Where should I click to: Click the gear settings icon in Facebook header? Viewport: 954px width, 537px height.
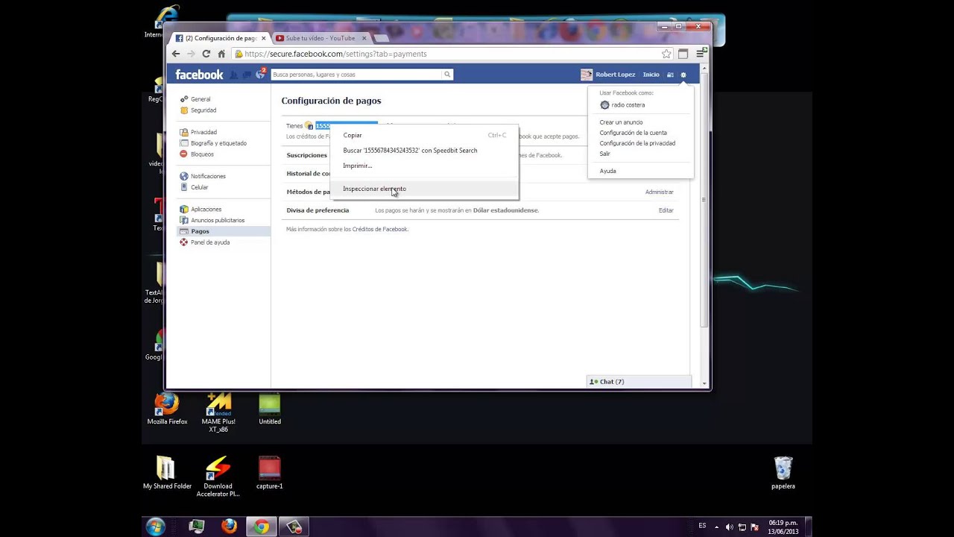pos(683,75)
